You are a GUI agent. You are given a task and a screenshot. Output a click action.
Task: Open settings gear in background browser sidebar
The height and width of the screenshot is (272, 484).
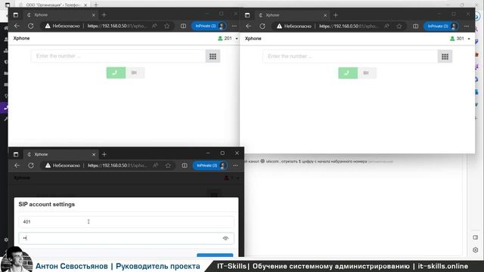pyautogui.click(x=6, y=240)
